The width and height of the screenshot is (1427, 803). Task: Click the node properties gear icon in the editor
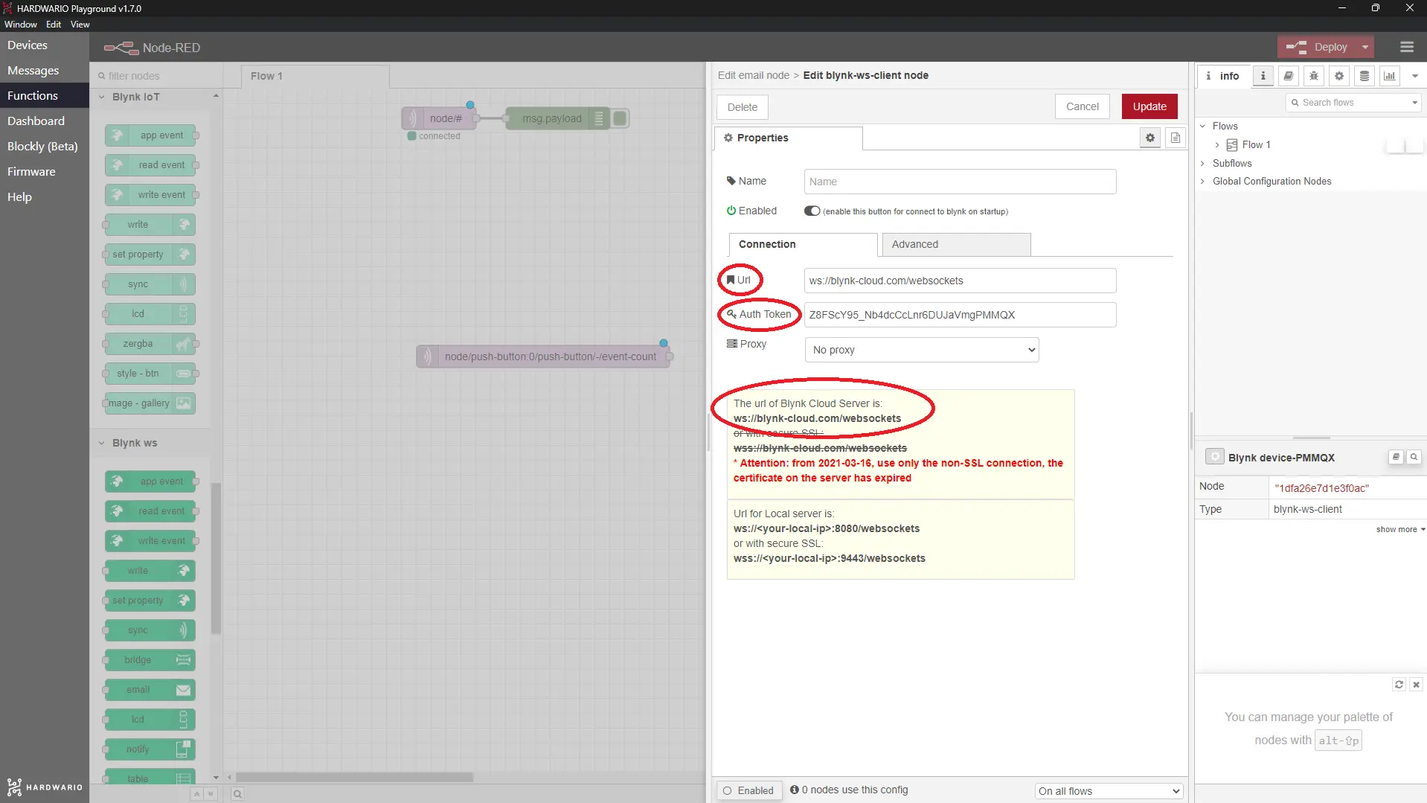(1150, 138)
